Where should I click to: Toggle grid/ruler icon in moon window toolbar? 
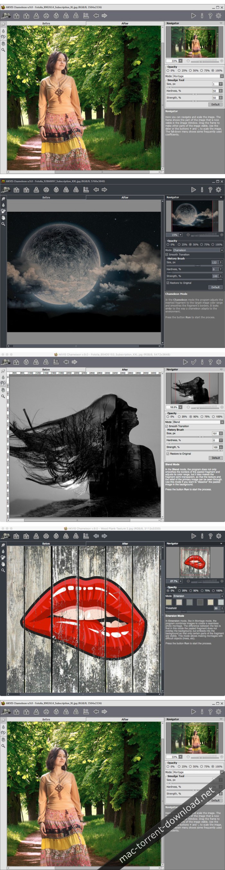(x=86, y=190)
